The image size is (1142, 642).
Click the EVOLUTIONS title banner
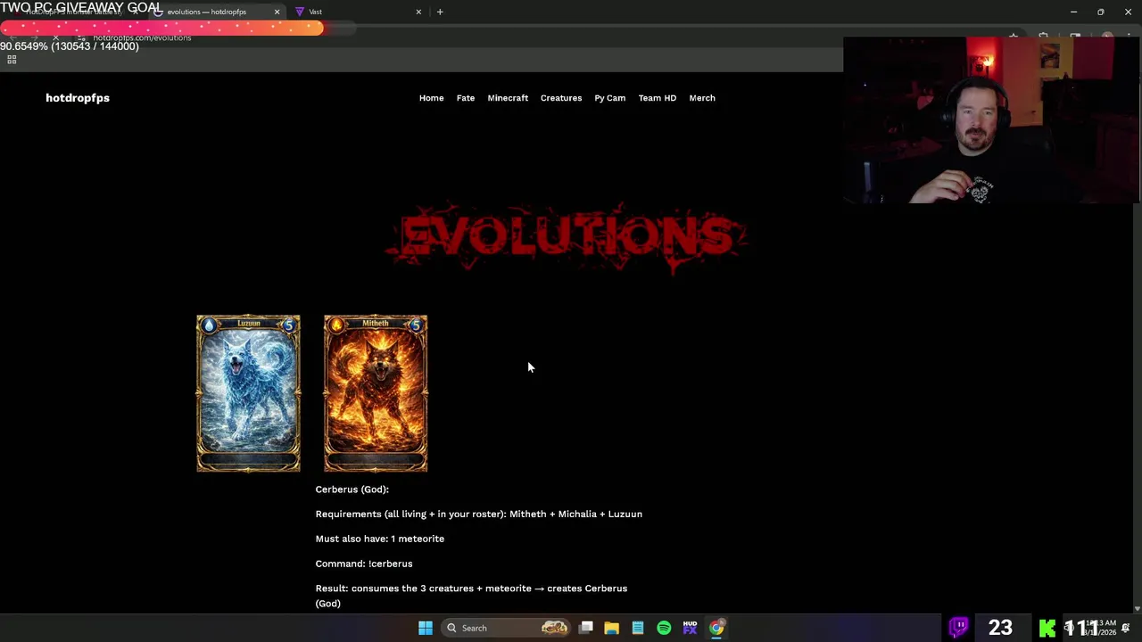(x=567, y=239)
